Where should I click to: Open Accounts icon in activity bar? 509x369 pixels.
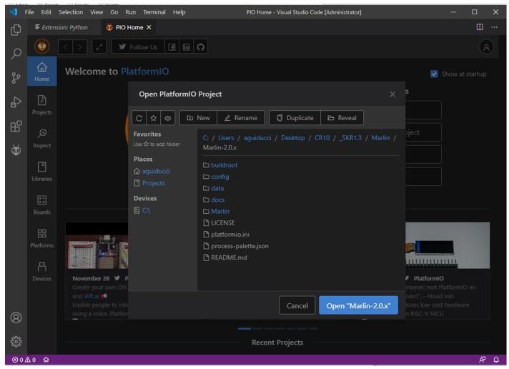tap(16, 318)
